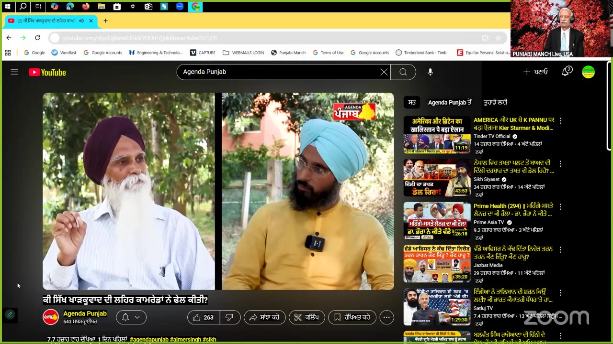Image resolution: width=613 pixels, height=344 pixels.
Task: Open the Agenda Punjab channel name link
Action: 85,313
